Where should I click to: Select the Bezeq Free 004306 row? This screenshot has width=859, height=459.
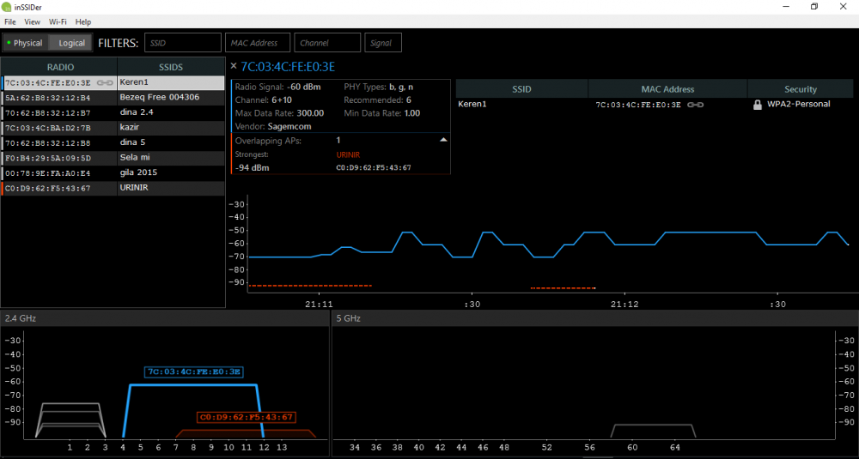coord(113,98)
